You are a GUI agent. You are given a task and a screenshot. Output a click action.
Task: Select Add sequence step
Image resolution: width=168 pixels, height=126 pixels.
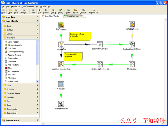(x=12, y=71)
